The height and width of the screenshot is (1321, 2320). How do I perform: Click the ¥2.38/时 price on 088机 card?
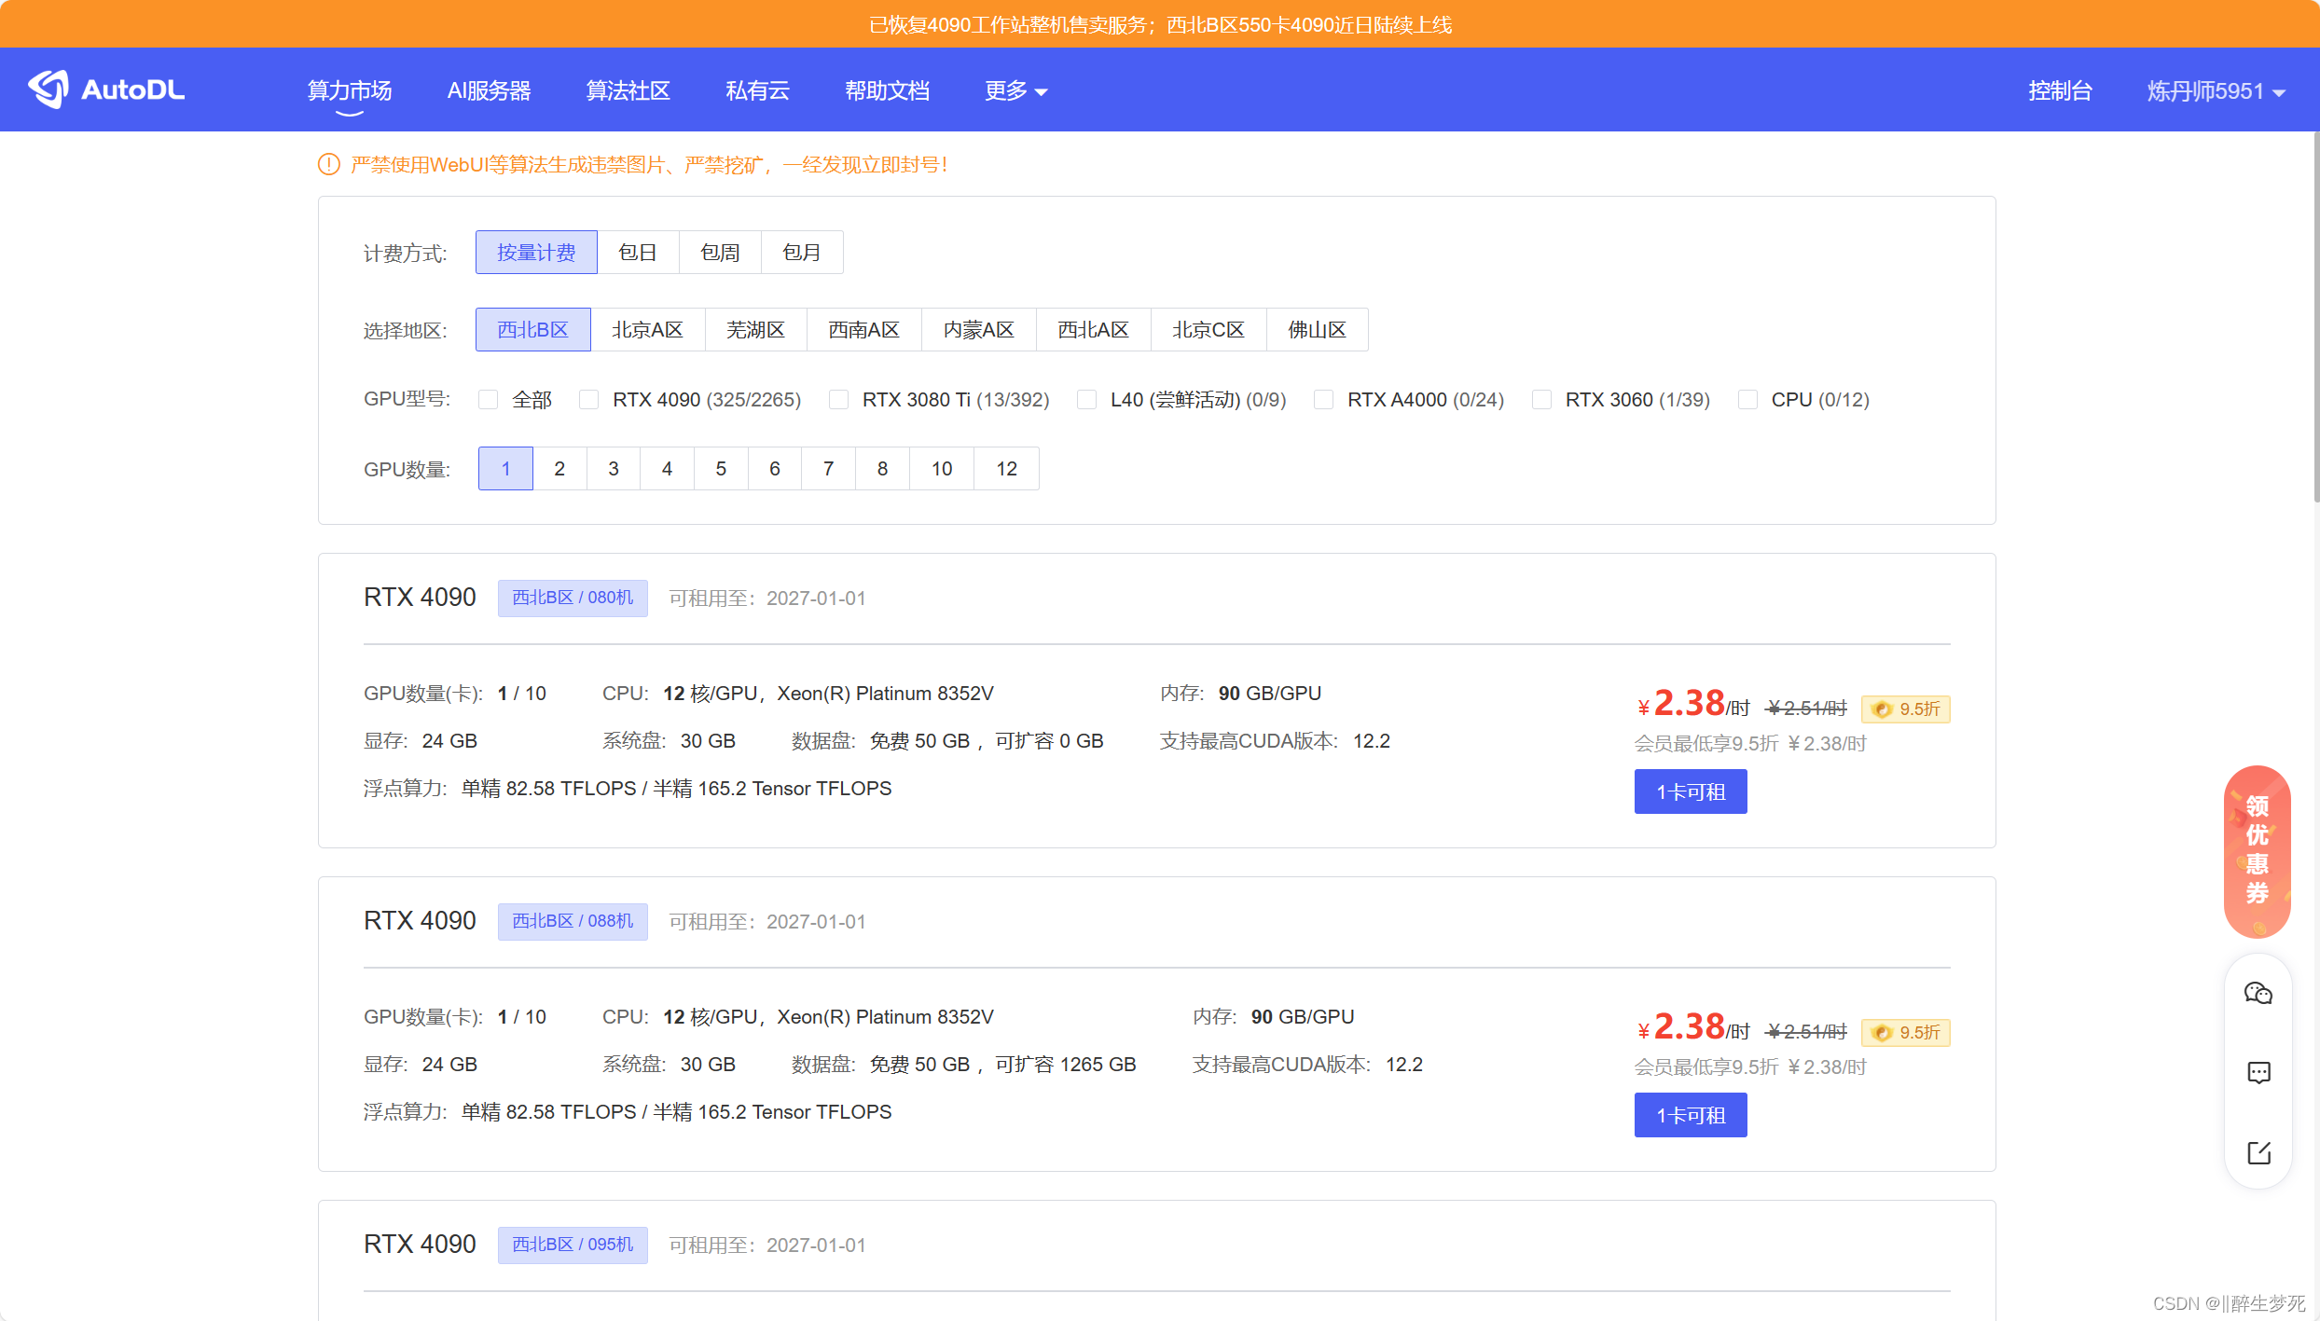pos(1692,1027)
